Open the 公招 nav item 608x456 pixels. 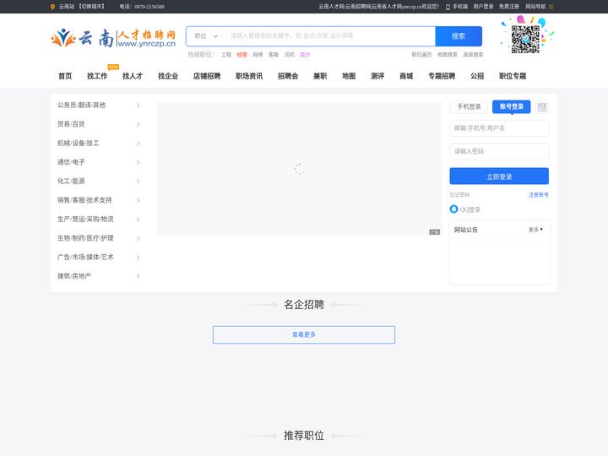pyautogui.click(x=477, y=76)
